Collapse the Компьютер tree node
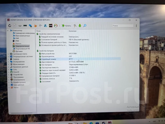Screen dimensions: 165x124 coord(8,30)
